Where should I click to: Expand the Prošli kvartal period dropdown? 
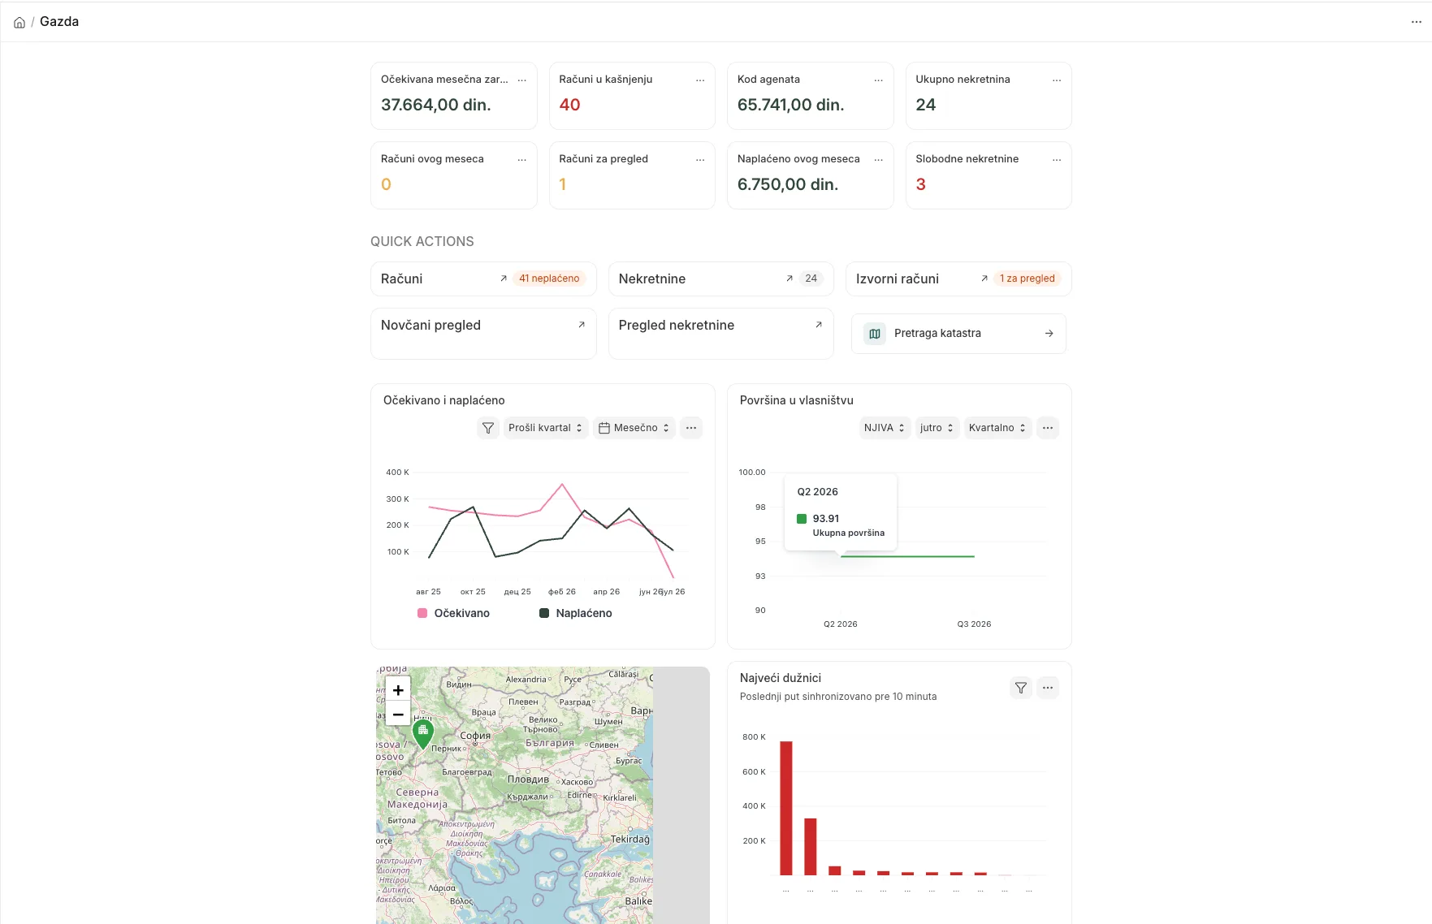click(x=546, y=428)
